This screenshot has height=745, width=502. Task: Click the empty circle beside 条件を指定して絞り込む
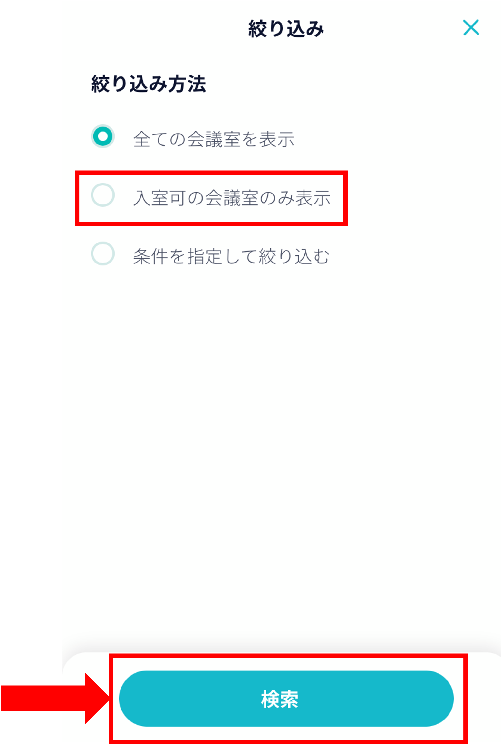pyautogui.click(x=103, y=253)
